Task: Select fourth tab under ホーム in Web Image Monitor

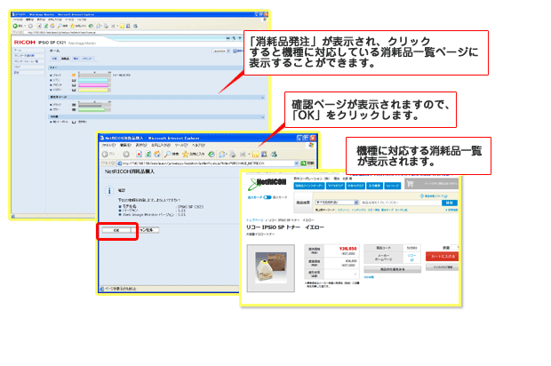Action: tap(88, 59)
